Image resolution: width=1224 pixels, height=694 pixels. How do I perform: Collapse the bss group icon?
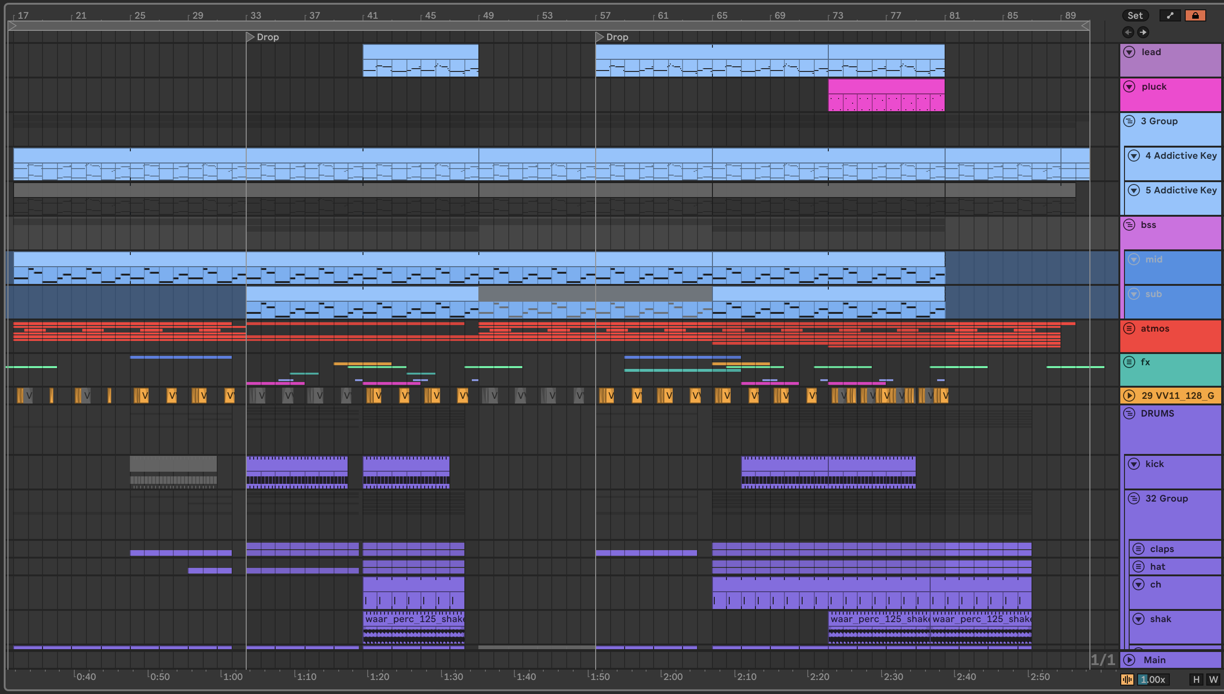[x=1129, y=225]
